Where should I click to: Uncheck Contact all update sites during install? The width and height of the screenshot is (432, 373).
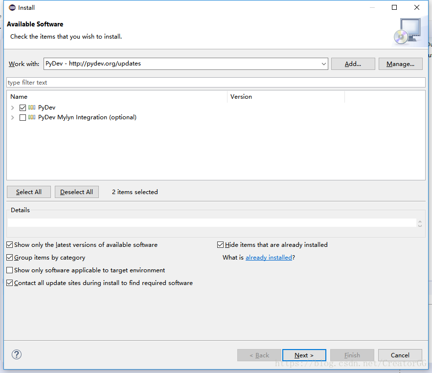point(10,283)
